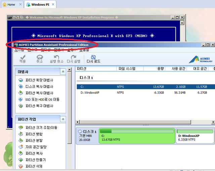This screenshot has width=215, height=171.
Task: Open the 설정 menu
Action: pos(72,50)
